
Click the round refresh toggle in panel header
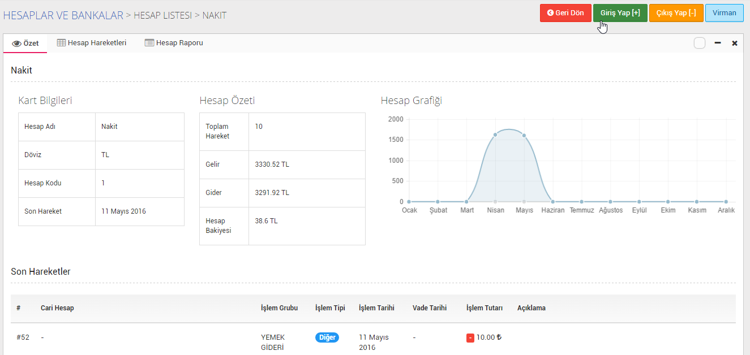coord(700,43)
